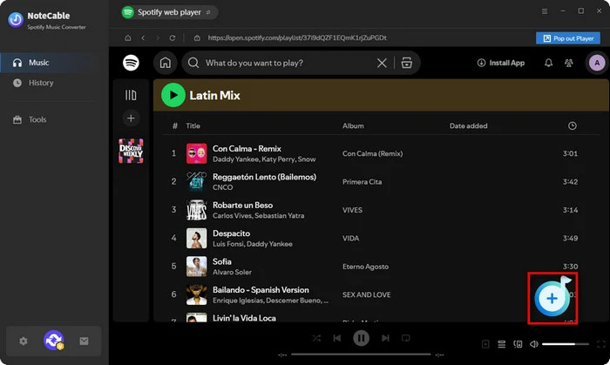Navigate forward in web player
This screenshot has width=610, height=365.
[x=158, y=38]
